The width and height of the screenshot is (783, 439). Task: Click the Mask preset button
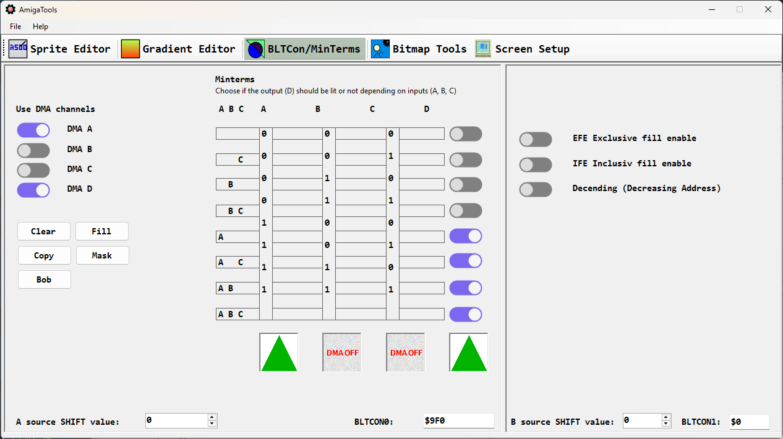(x=102, y=255)
